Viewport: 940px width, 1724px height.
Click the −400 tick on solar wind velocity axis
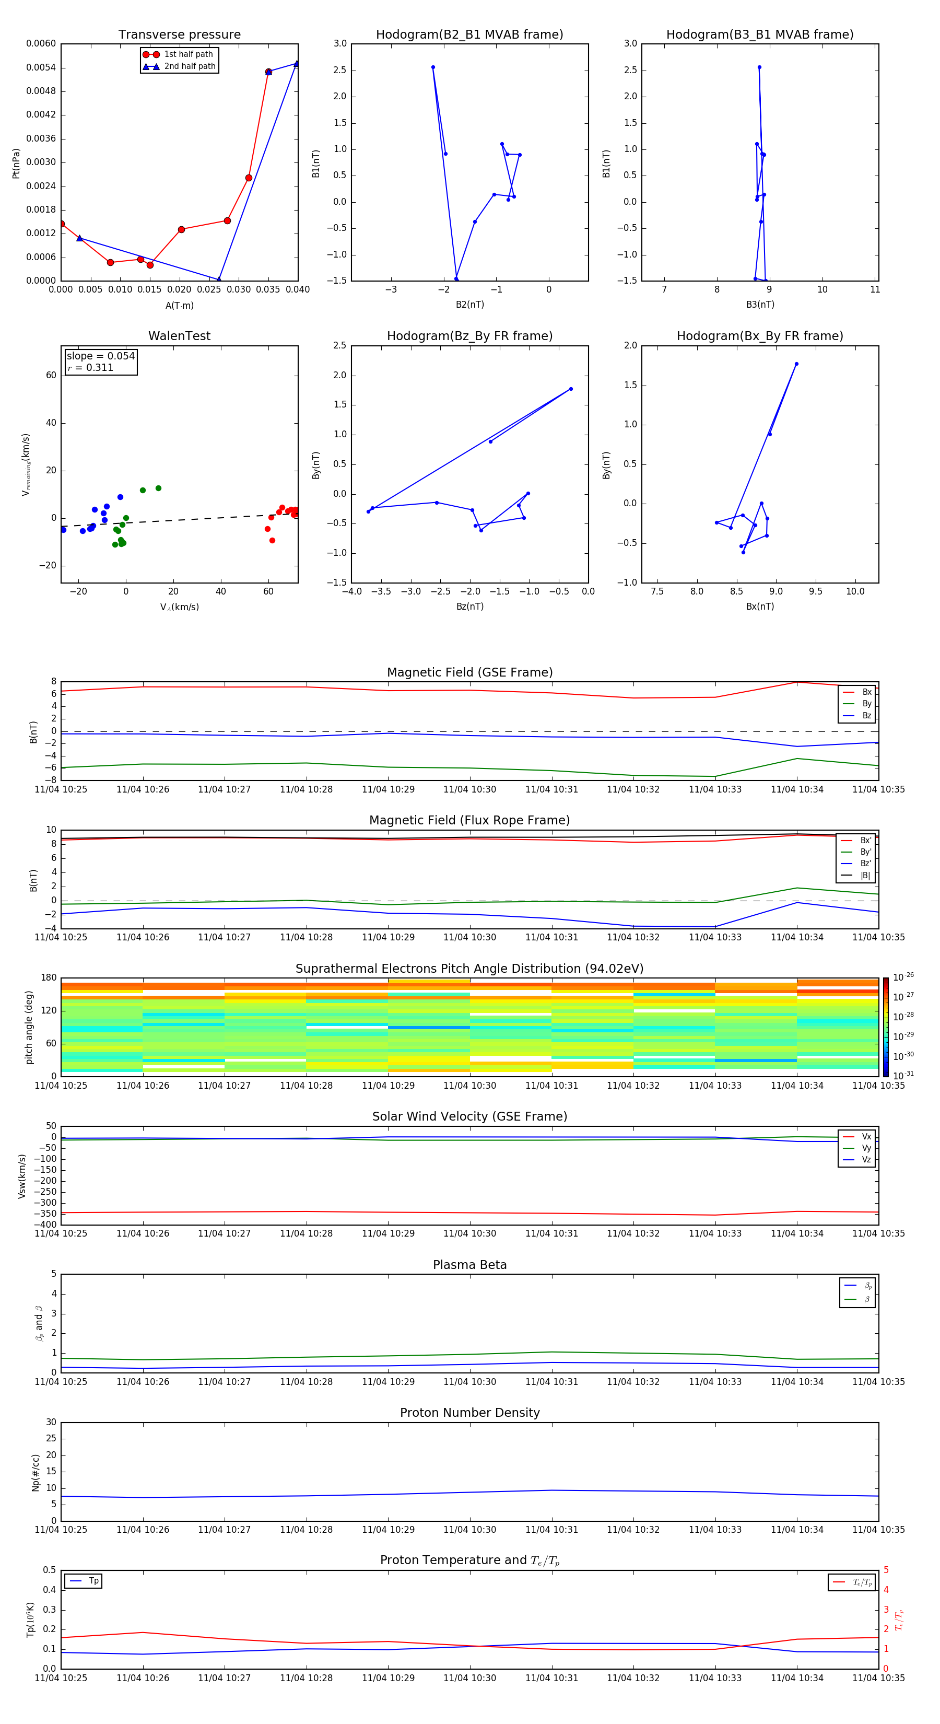[45, 1225]
